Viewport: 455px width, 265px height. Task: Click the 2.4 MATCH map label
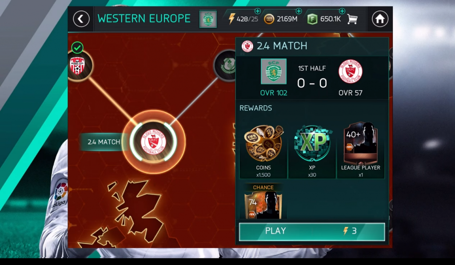tap(104, 142)
